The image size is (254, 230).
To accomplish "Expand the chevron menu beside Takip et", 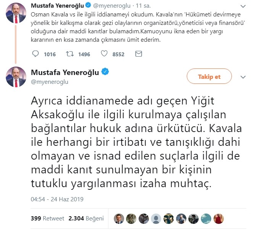I will tap(243, 77).
